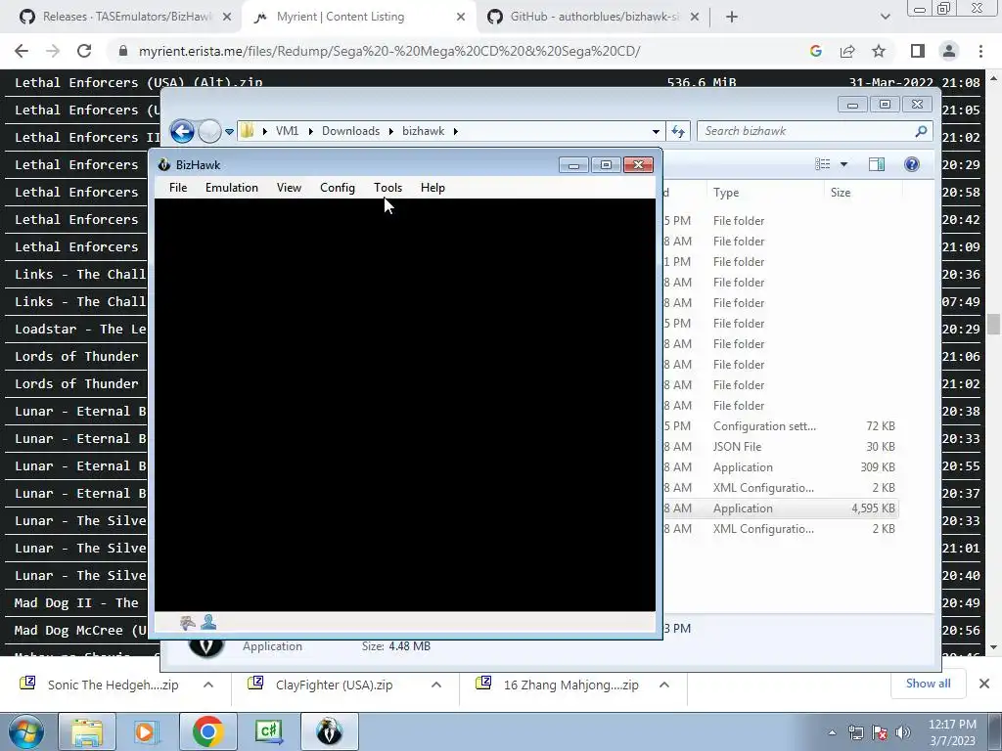Image resolution: width=1002 pixels, height=751 pixels.
Task: Change Explorer view mode icon
Action: click(x=822, y=164)
